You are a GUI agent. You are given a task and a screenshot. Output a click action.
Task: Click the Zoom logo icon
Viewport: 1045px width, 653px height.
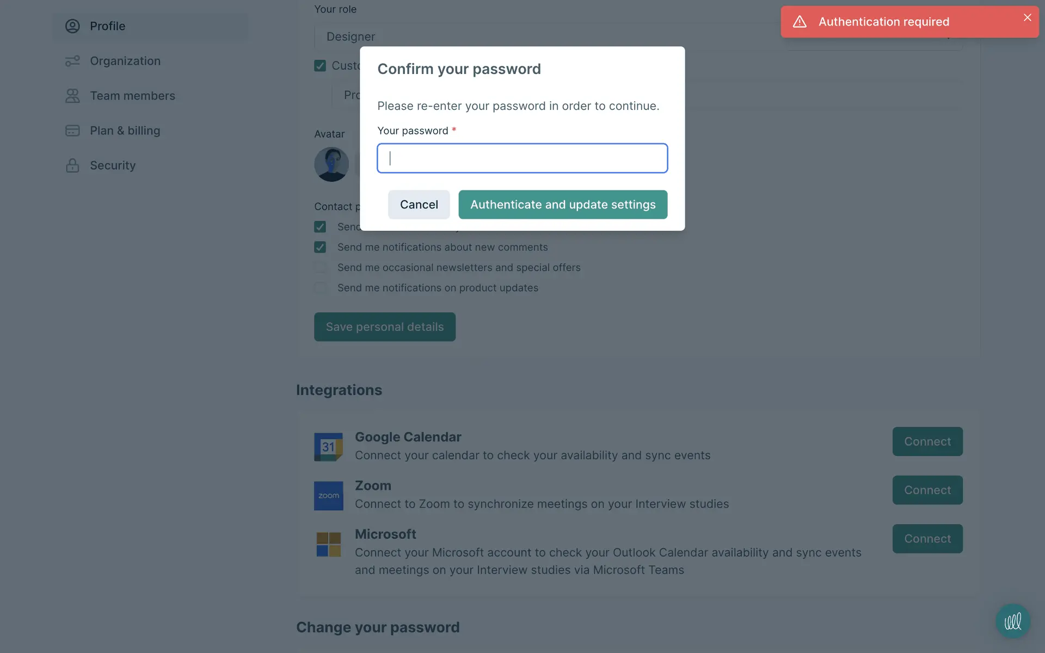[328, 495]
